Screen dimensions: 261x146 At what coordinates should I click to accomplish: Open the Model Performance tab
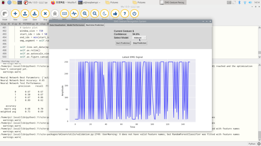tap(75, 25)
